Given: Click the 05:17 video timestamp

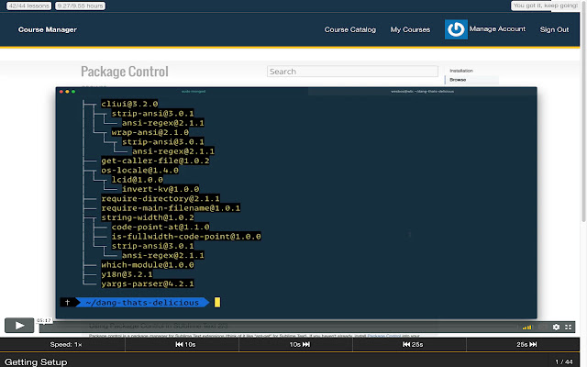Looking at the screenshot, I should (44, 320).
